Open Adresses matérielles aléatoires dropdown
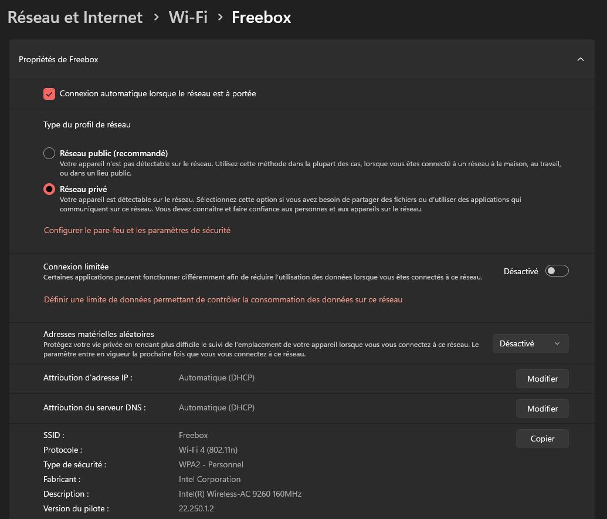The height and width of the screenshot is (519, 607). [x=530, y=343]
